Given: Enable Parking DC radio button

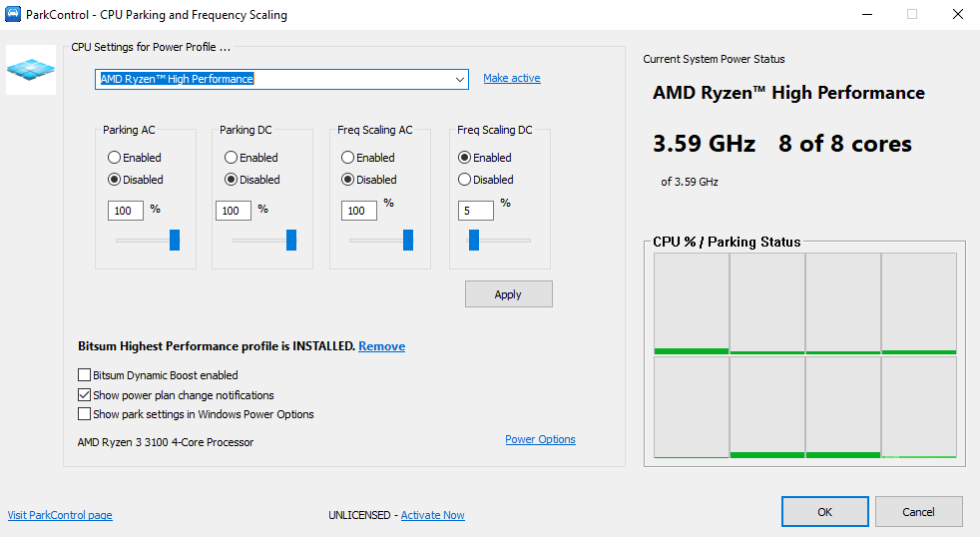Looking at the screenshot, I should (231, 158).
